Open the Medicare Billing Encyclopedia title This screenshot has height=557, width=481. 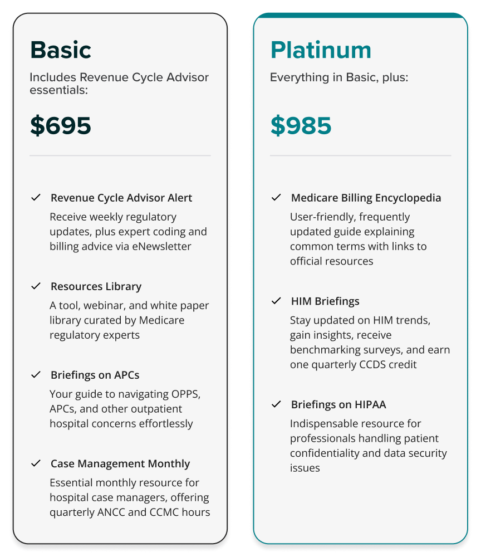point(366,198)
